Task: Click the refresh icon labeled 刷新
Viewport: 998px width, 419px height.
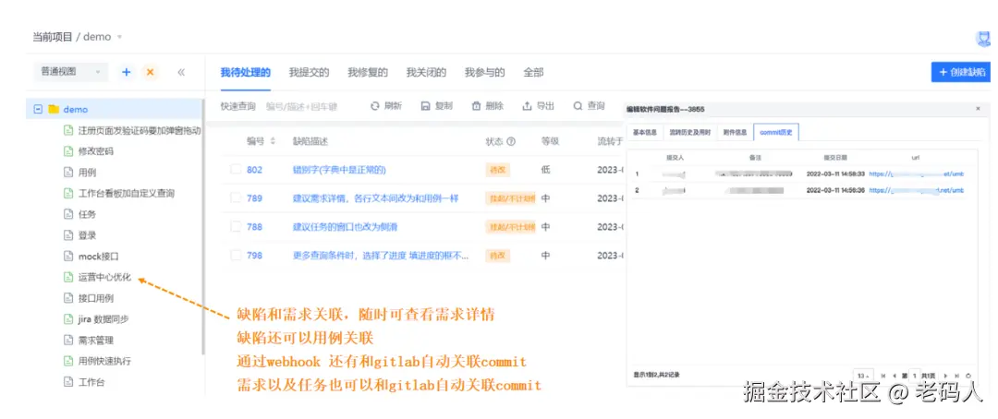Action: coord(375,106)
